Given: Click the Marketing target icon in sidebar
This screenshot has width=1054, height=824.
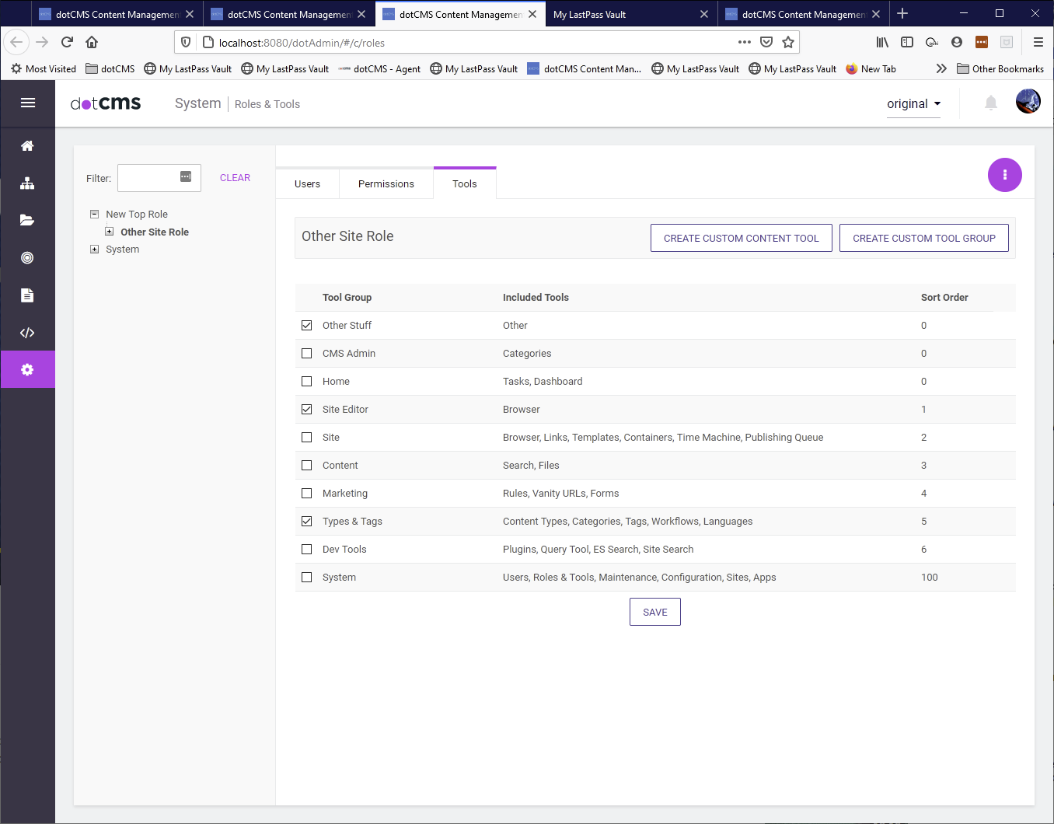Looking at the screenshot, I should point(28,257).
